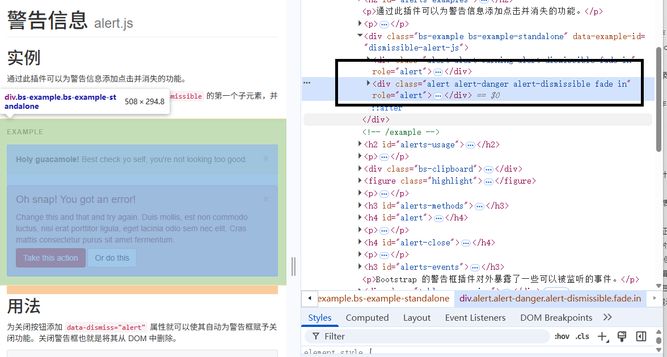Screen dimensions: 667x357
Task: Select the Bootstrap 的警告框插件 paragraph node
Action: 501,279
